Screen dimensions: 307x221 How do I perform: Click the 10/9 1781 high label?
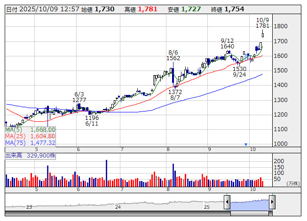click(x=262, y=23)
